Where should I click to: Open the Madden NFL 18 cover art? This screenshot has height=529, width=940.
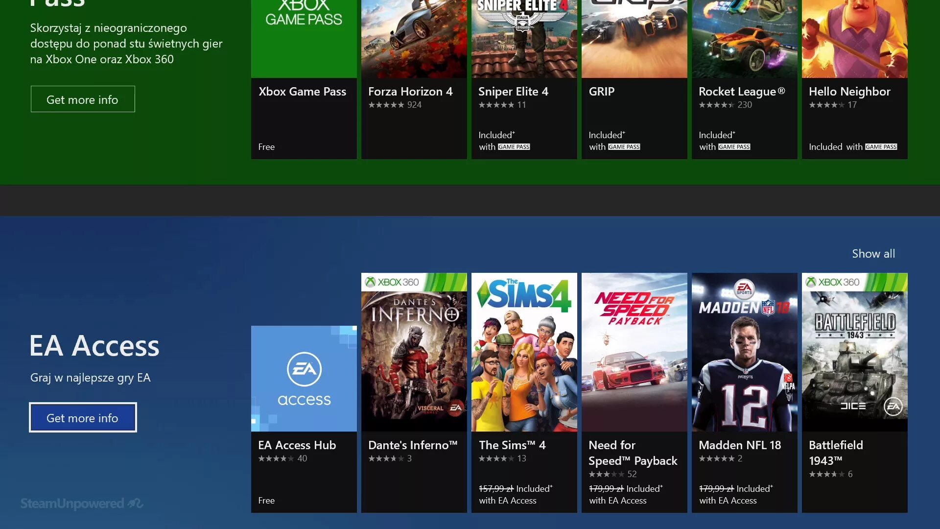[x=745, y=352]
